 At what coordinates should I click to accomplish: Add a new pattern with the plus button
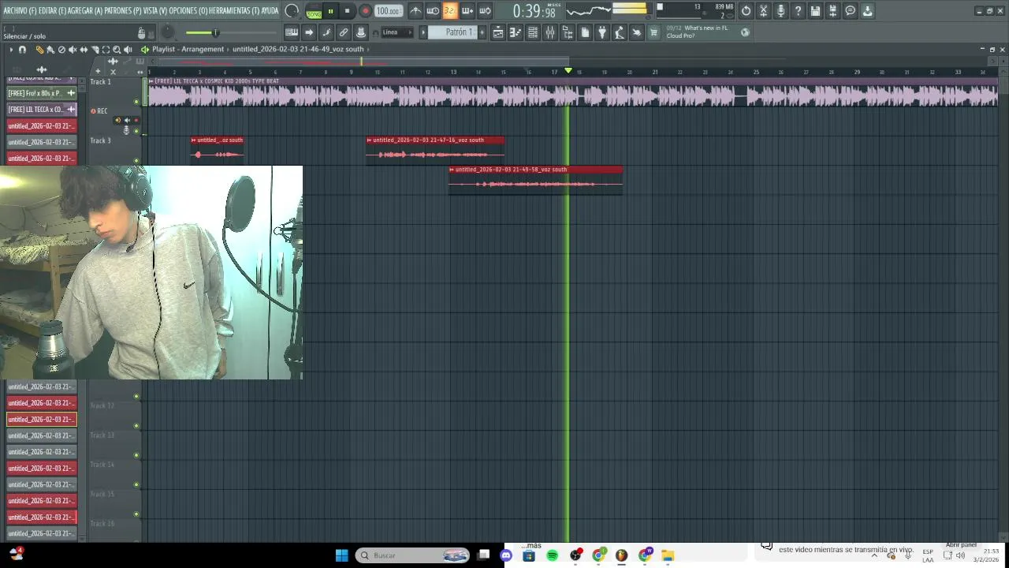click(482, 32)
